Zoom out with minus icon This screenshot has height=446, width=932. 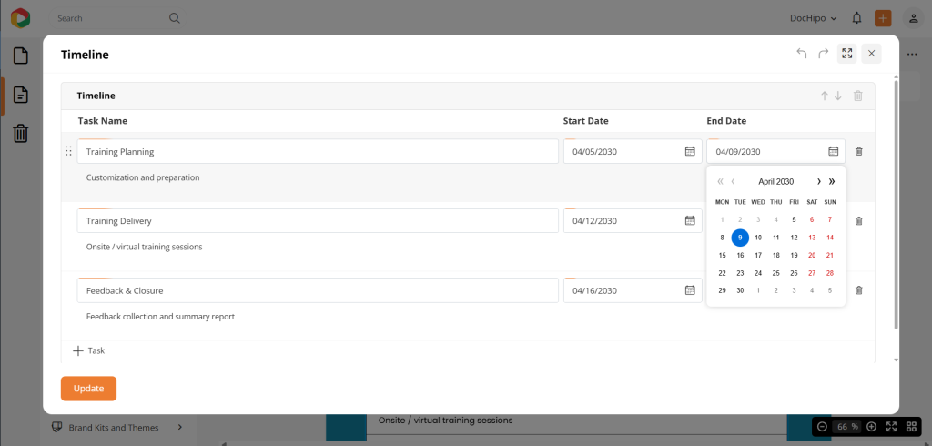pyautogui.click(x=822, y=426)
